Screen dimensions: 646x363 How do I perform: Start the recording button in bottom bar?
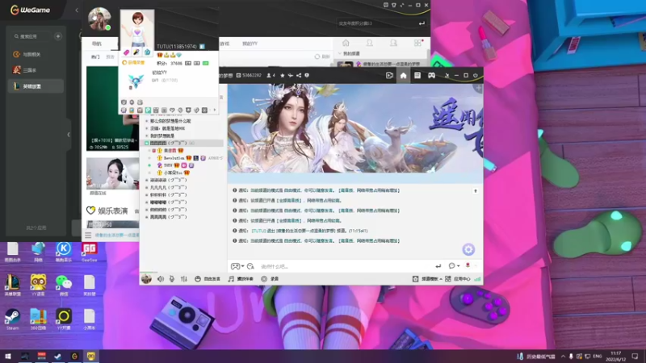tap(270, 278)
